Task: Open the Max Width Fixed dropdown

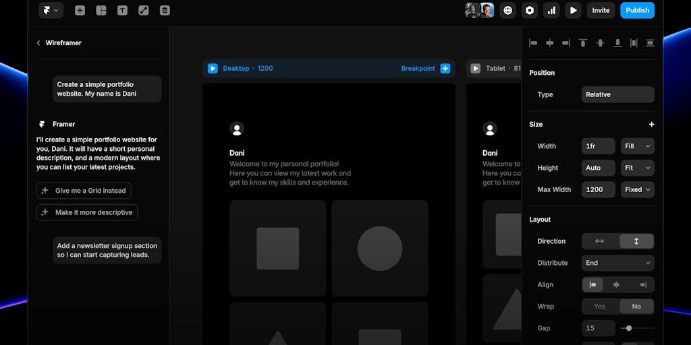Action: (638, 189)
